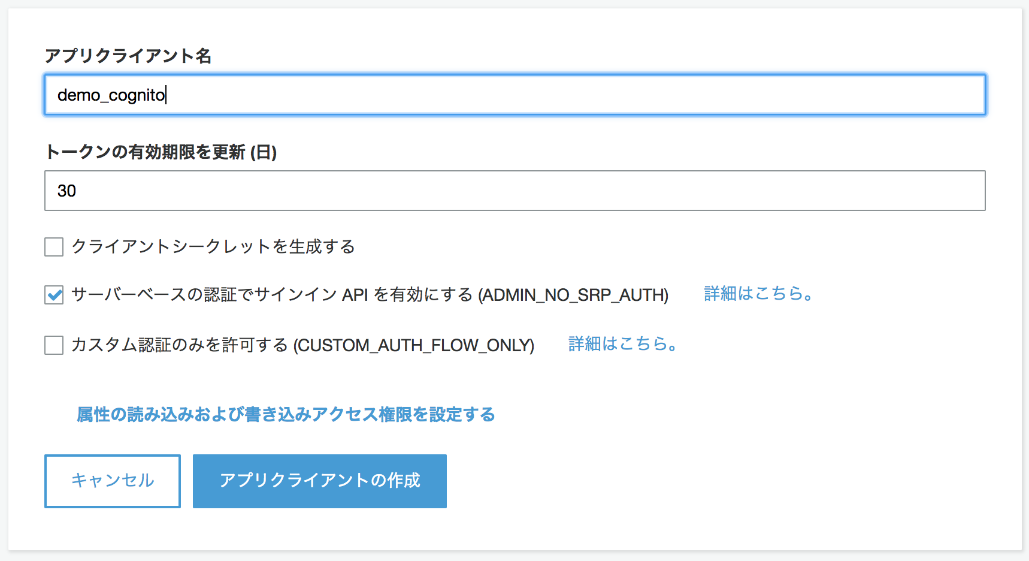The width and height of the screenshot is (1029, 561).
Task: Click the アプリクライアント名 field label
Action: 128,56
